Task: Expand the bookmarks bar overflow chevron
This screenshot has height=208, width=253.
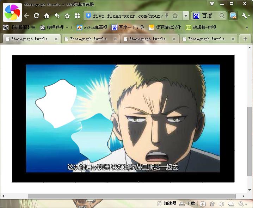Action: click(x=247, y=27)
